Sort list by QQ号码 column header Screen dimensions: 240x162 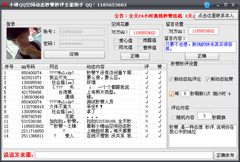(33, 66)
